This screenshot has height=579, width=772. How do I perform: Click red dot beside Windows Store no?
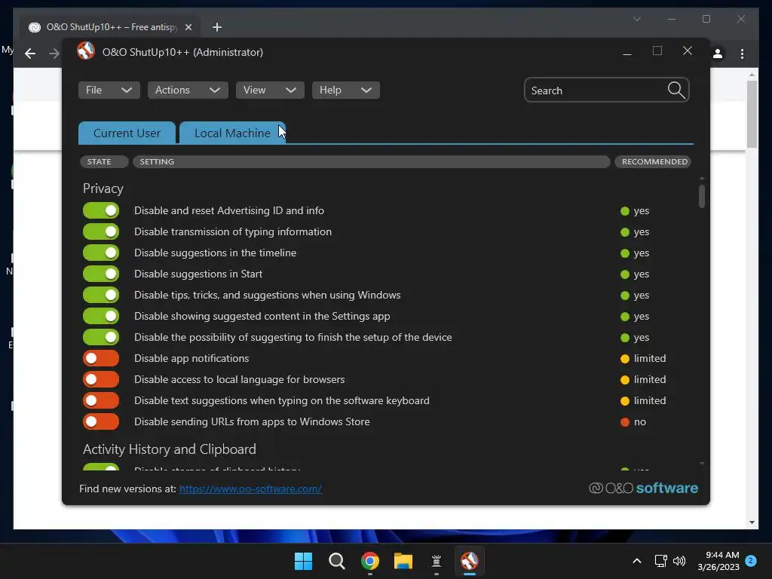pyautogui.click(x=625, y=422)
